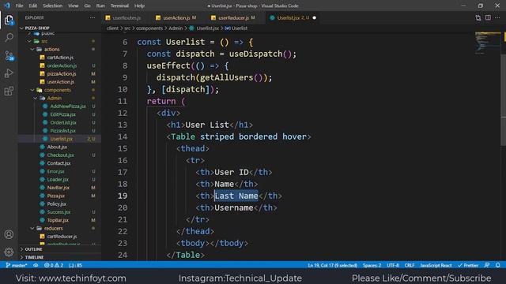Open the Run menu

100,6
